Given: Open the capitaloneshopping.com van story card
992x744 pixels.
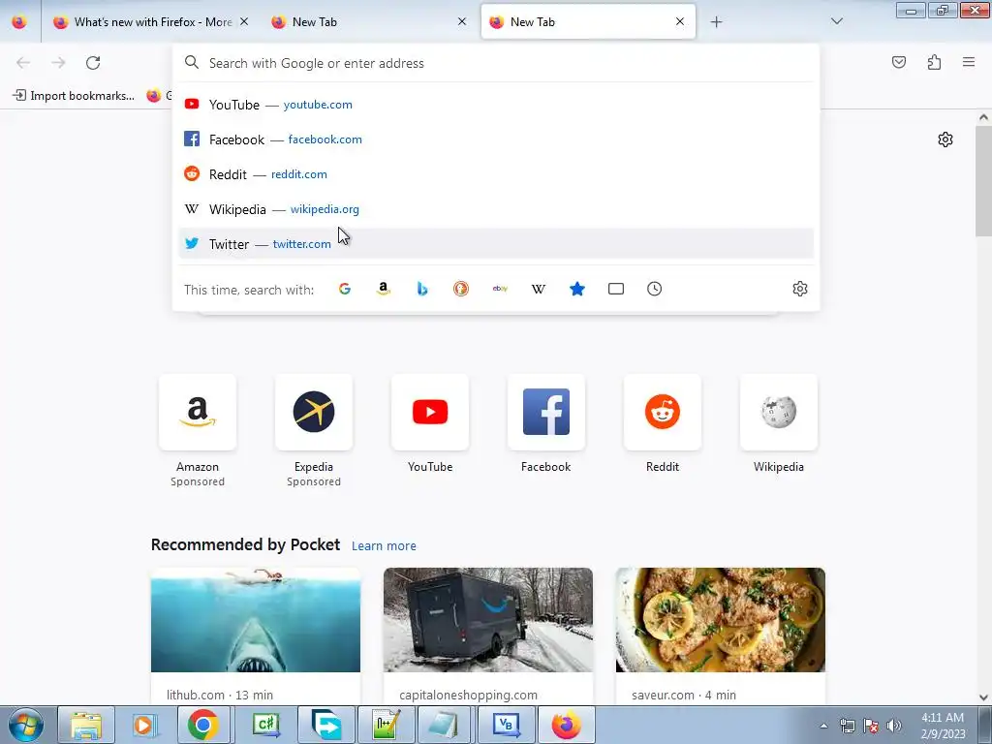Looking at the screenshot, I should point(488,635).
